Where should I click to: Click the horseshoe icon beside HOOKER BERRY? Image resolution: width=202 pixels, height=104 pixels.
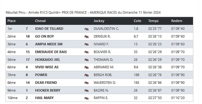click(x=87, y=90)
